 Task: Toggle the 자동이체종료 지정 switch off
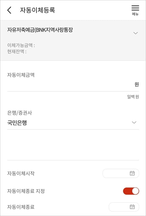pos(131,191)
